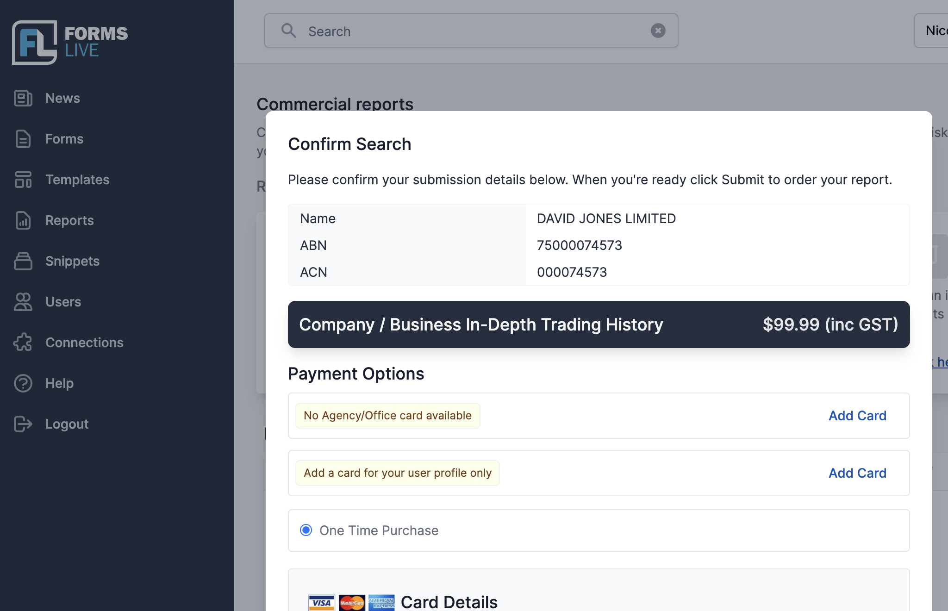This screenshot has width=948, height=611.
Task: Open the News menu item
Action: (x=62, y=98)
